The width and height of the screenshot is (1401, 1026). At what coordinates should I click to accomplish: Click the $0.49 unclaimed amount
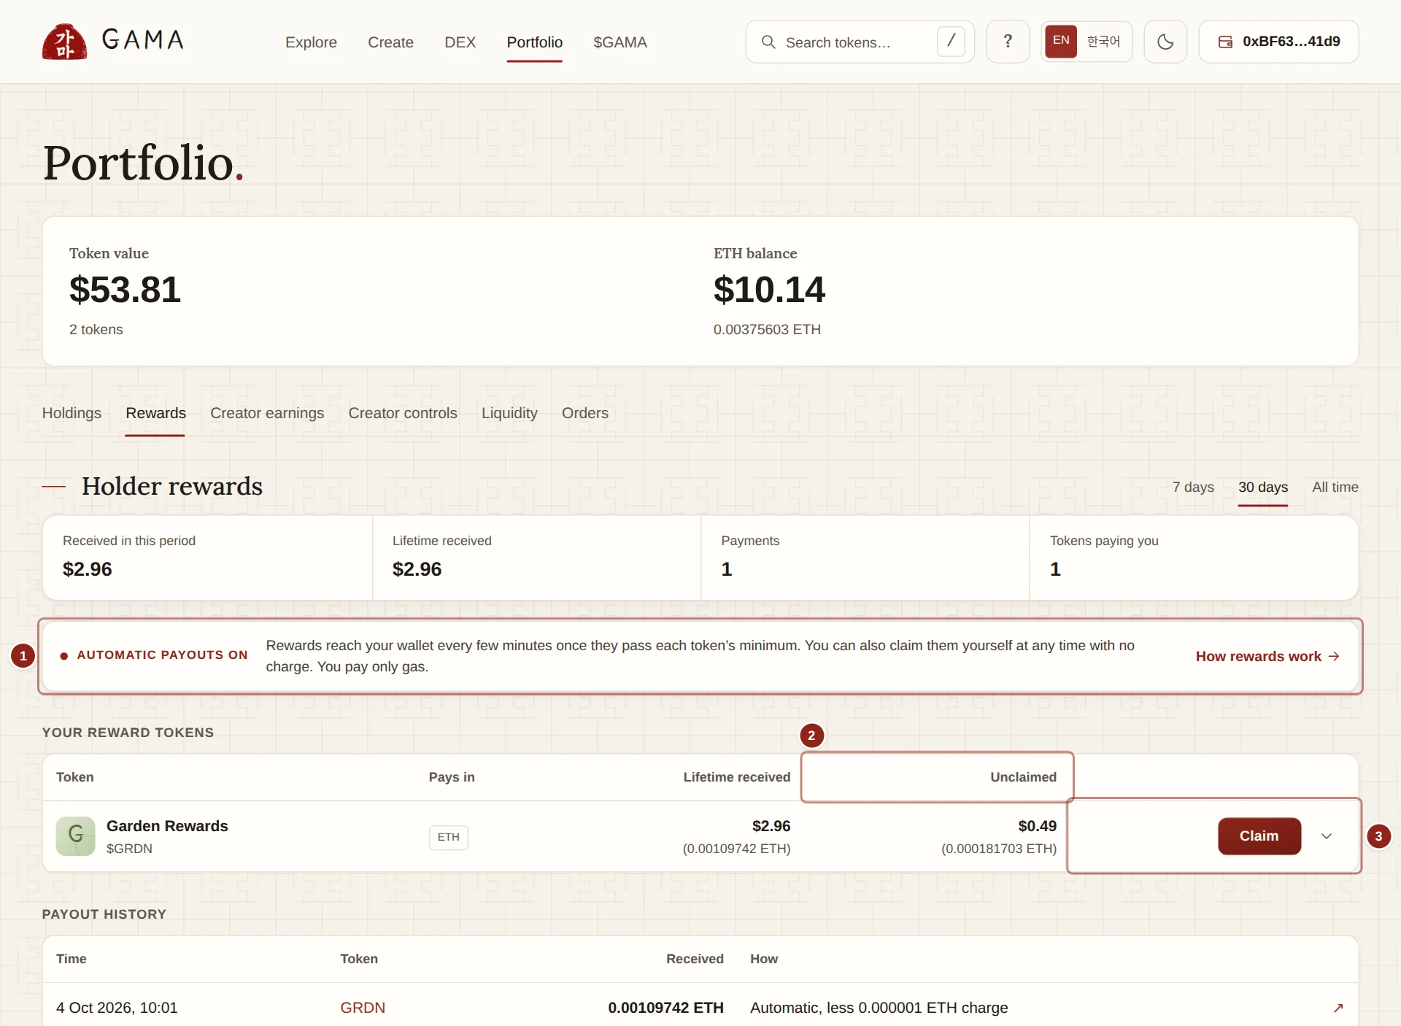pos(1037,826)
